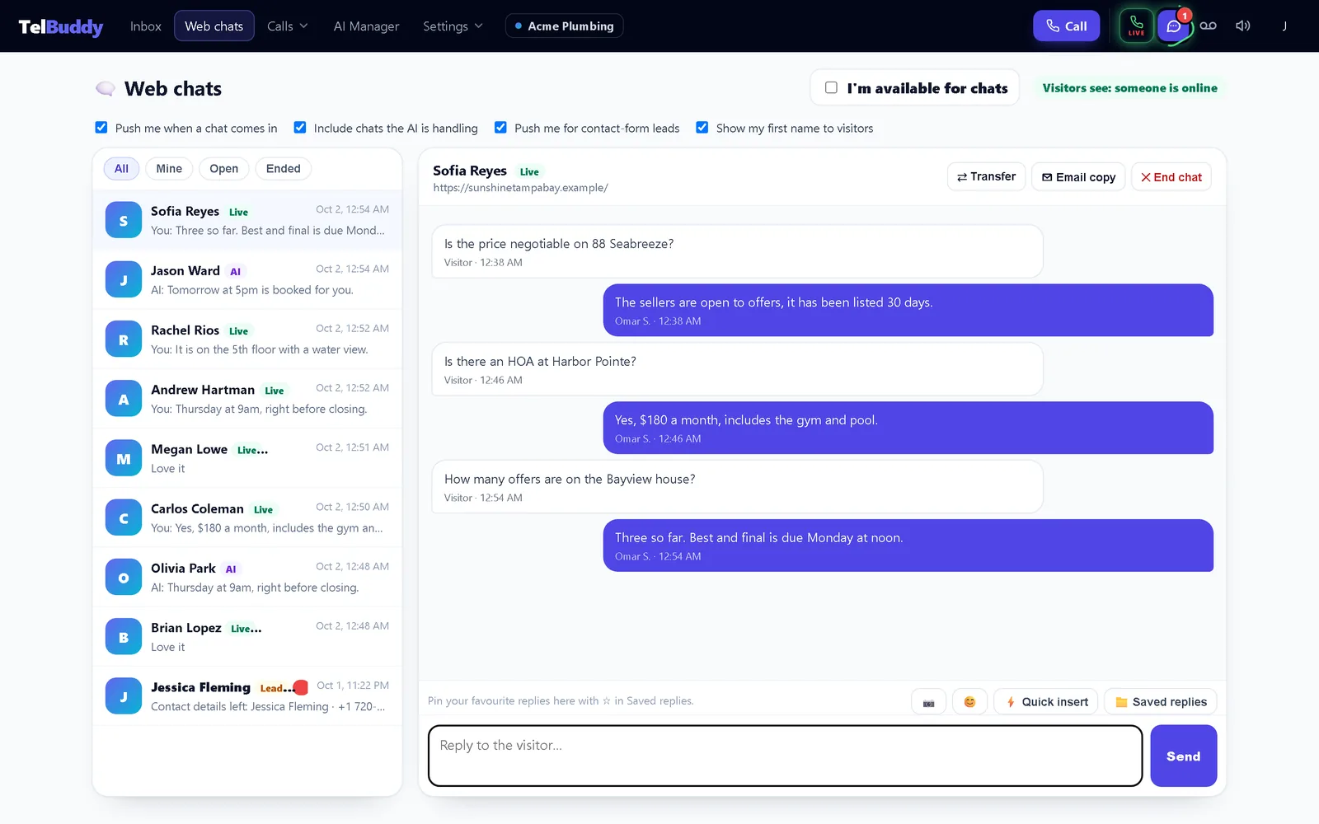Open the live call indicator icon
This screenshot has width=1319, height=824.
pos(1136,26)
